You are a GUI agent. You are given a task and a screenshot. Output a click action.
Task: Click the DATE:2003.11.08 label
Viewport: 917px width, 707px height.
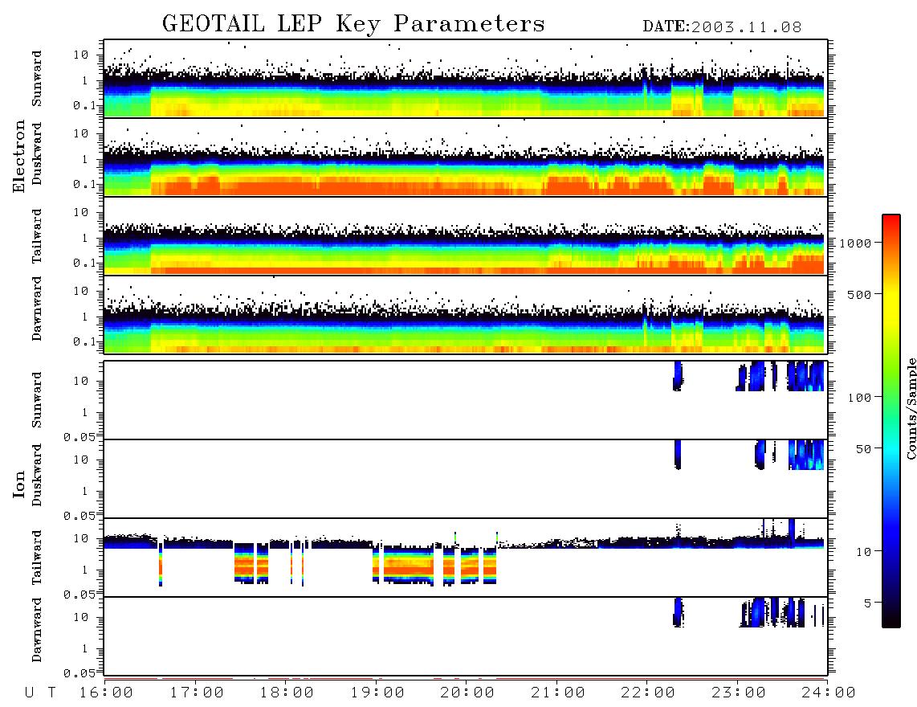722,27
